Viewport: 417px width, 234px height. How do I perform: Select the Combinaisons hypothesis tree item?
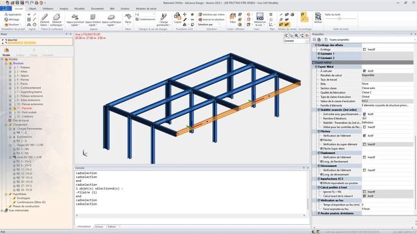[31, 202]
